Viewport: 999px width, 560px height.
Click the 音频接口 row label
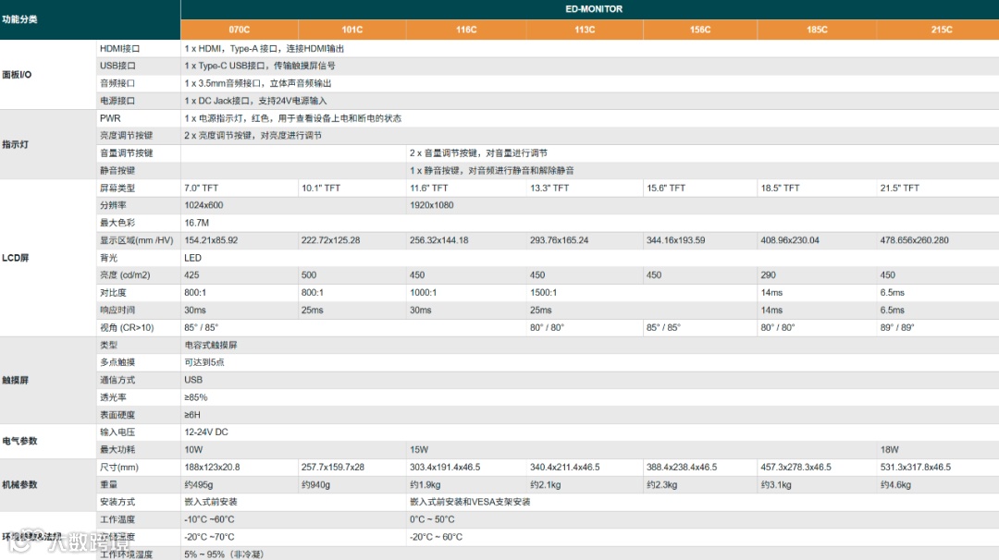pyautogui.click(x=117, y=83)
